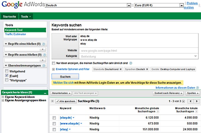The image size is (201, 133).
Task: Select Keyword-Tool in Tools sidebar
Action: (25, 30)
